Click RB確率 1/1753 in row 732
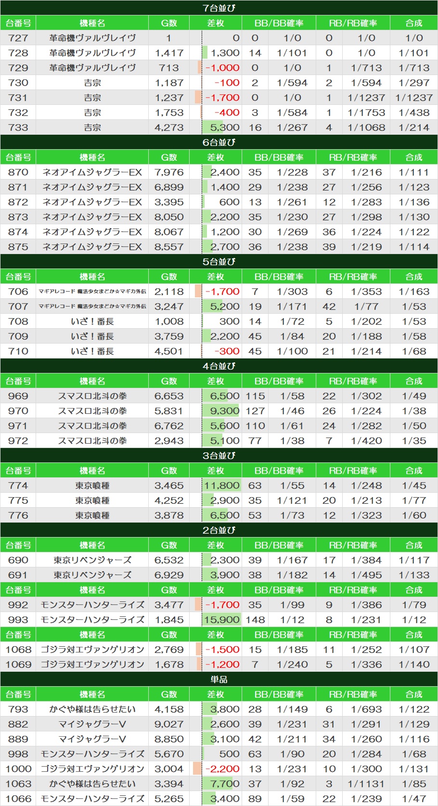Screen dimensions: 438x806 tap(366, 112)
